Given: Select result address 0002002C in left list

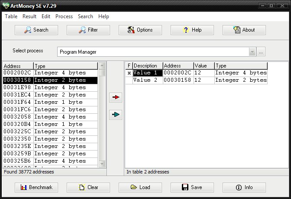Looking at the screenshot, I should pos(17,73).
